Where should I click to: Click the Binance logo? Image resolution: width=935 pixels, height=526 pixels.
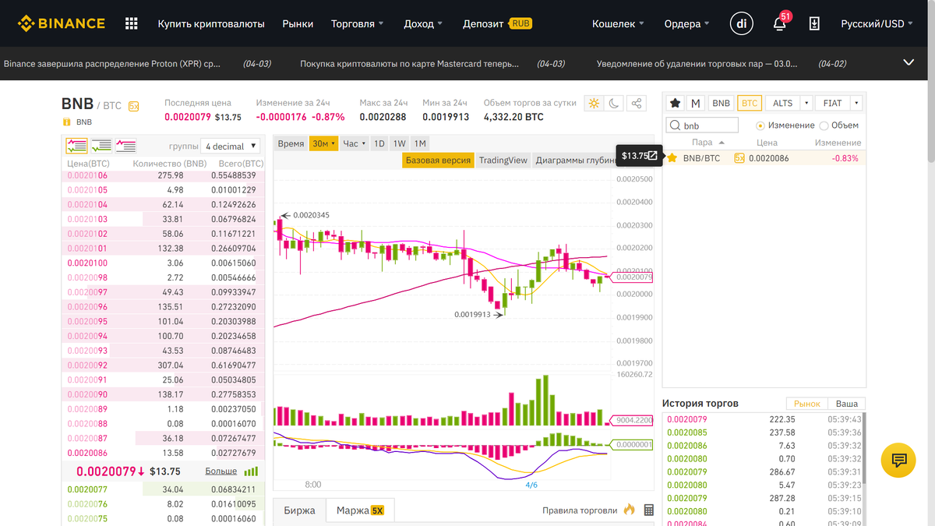pyautogui.click(x=62, y=23)
